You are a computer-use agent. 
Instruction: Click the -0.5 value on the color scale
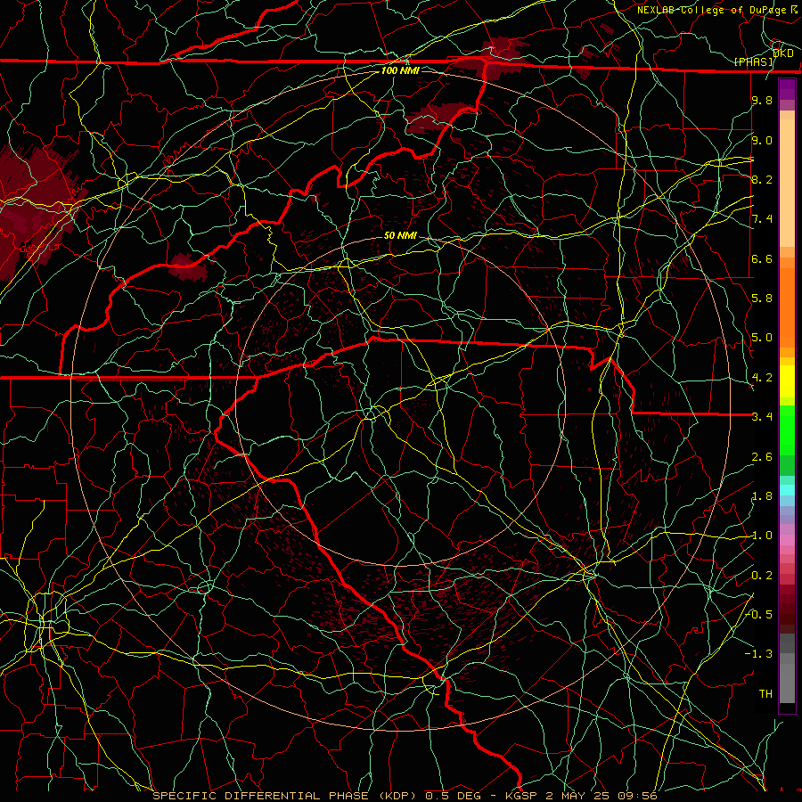coord(758,615)
